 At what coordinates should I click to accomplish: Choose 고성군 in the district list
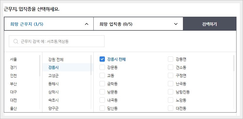53,76
